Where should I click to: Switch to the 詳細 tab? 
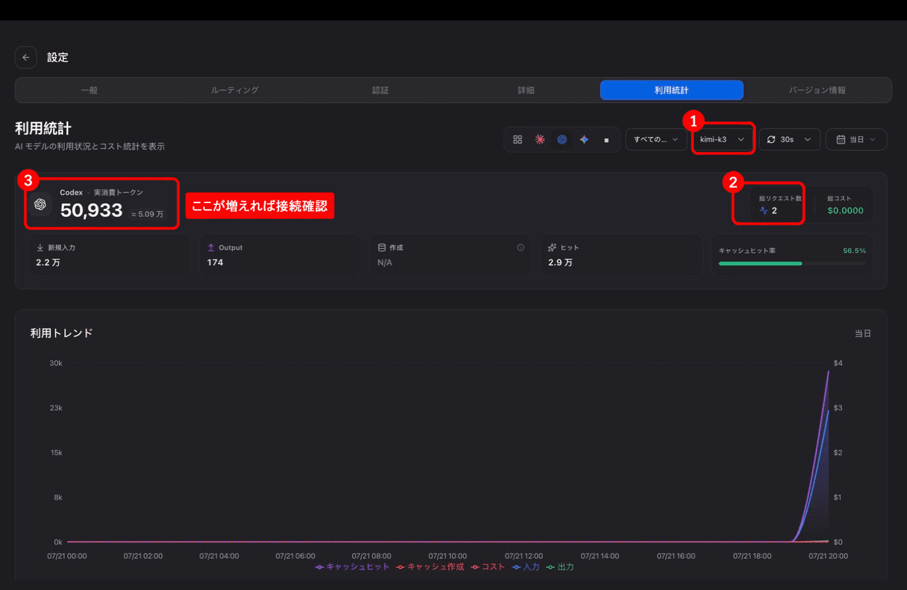526,90
